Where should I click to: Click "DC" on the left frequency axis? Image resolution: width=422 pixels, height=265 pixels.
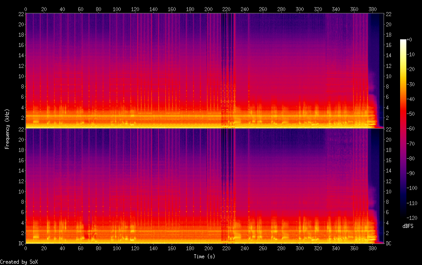tap(21, 244)
